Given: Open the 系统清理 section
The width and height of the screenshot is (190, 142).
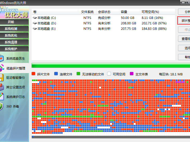Looking at the screenshot, I should click(14, 42).
